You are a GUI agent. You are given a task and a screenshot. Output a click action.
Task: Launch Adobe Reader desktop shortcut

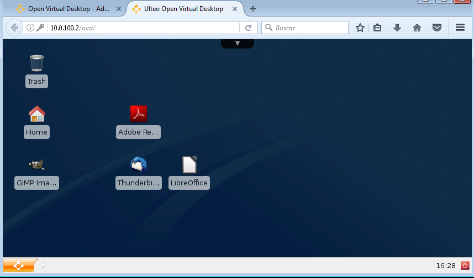coord(138,114)
